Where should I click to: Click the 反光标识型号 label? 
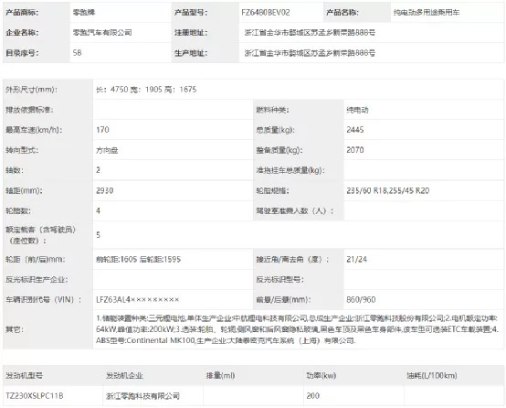tap(279, 280)
